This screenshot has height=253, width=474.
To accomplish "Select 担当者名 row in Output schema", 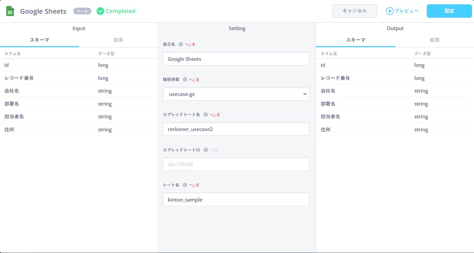I will pos(394,117).
